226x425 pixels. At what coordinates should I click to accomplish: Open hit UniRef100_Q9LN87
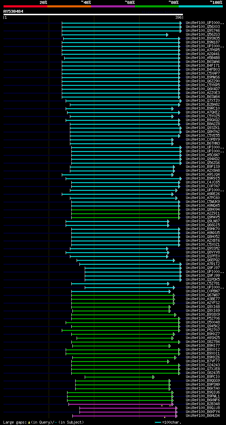(x=203, y=221)
